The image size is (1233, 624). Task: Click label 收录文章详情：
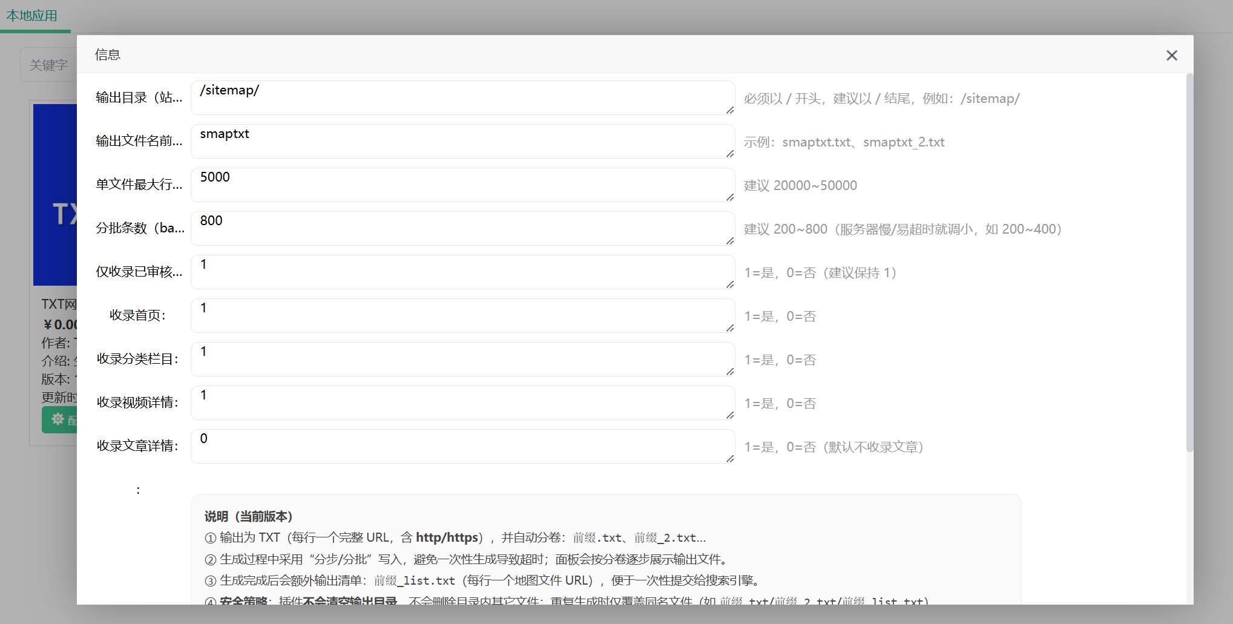point(138,446)
